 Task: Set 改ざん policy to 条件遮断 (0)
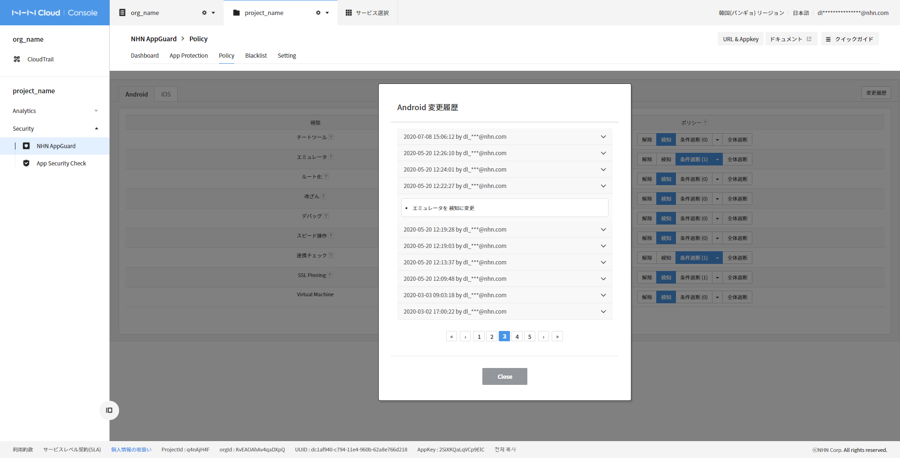click(694, 199)
